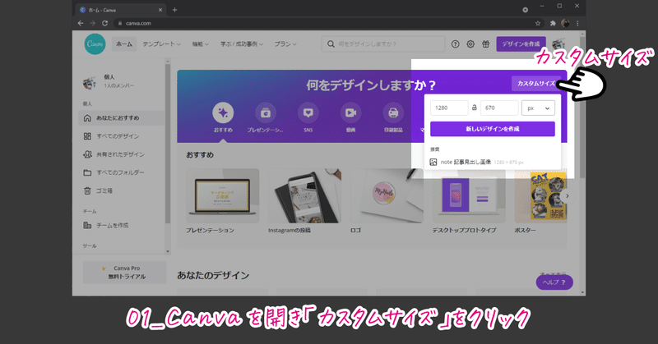Click sidebar scrollbar down arrow
This screenshot has height=344, width=658.
[168, 252]
